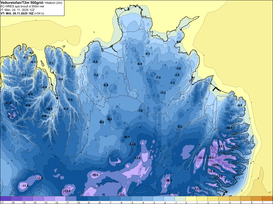The height and width of the screenshot is (204, 273).
Task: Click the -9.3 temperature value
Action: tap(109, 119)
